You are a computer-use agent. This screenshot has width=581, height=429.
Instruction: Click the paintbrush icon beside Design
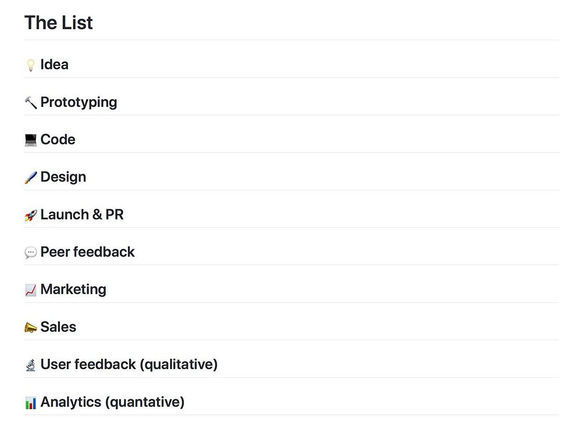pyautogui.click(x=31, y=177)
